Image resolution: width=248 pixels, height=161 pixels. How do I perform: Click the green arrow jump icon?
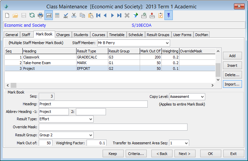135,15
